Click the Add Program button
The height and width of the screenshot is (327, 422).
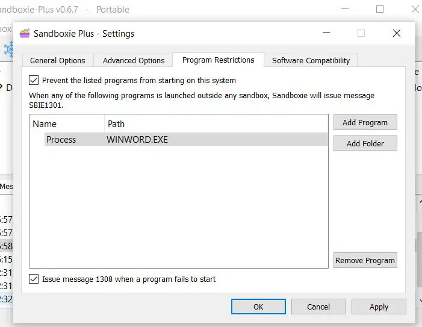[365, 122]
